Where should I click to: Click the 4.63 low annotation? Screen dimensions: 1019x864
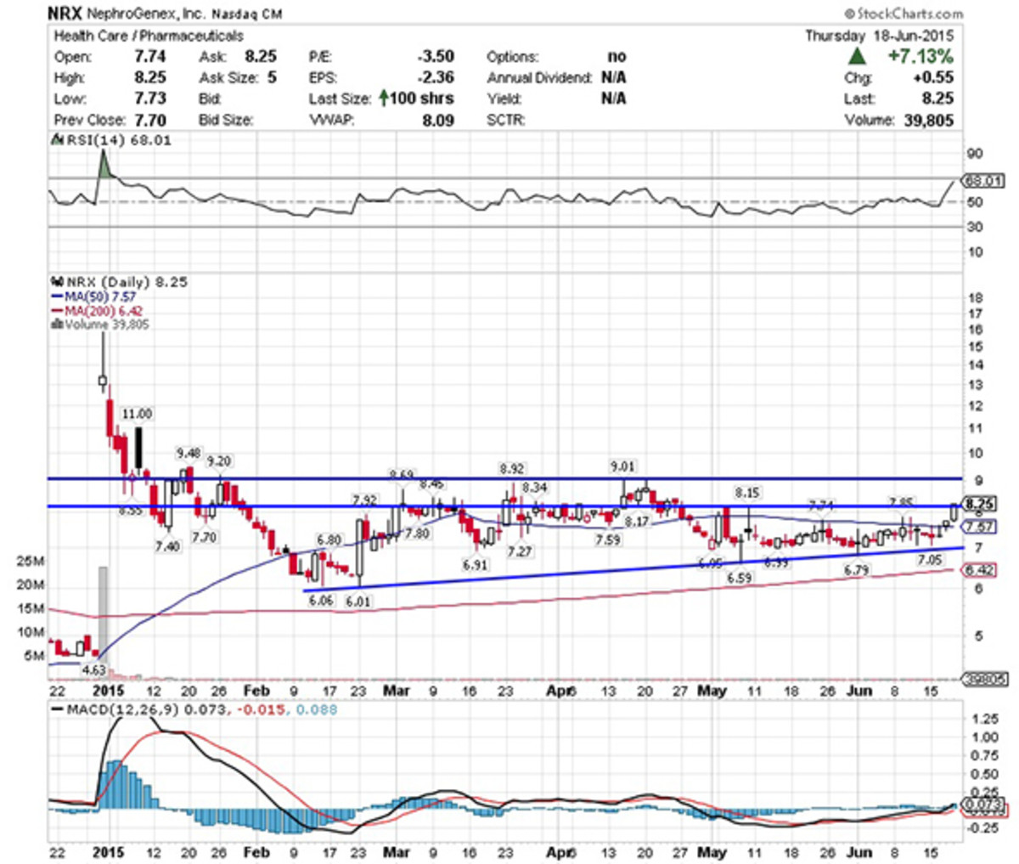pos(93,670)
